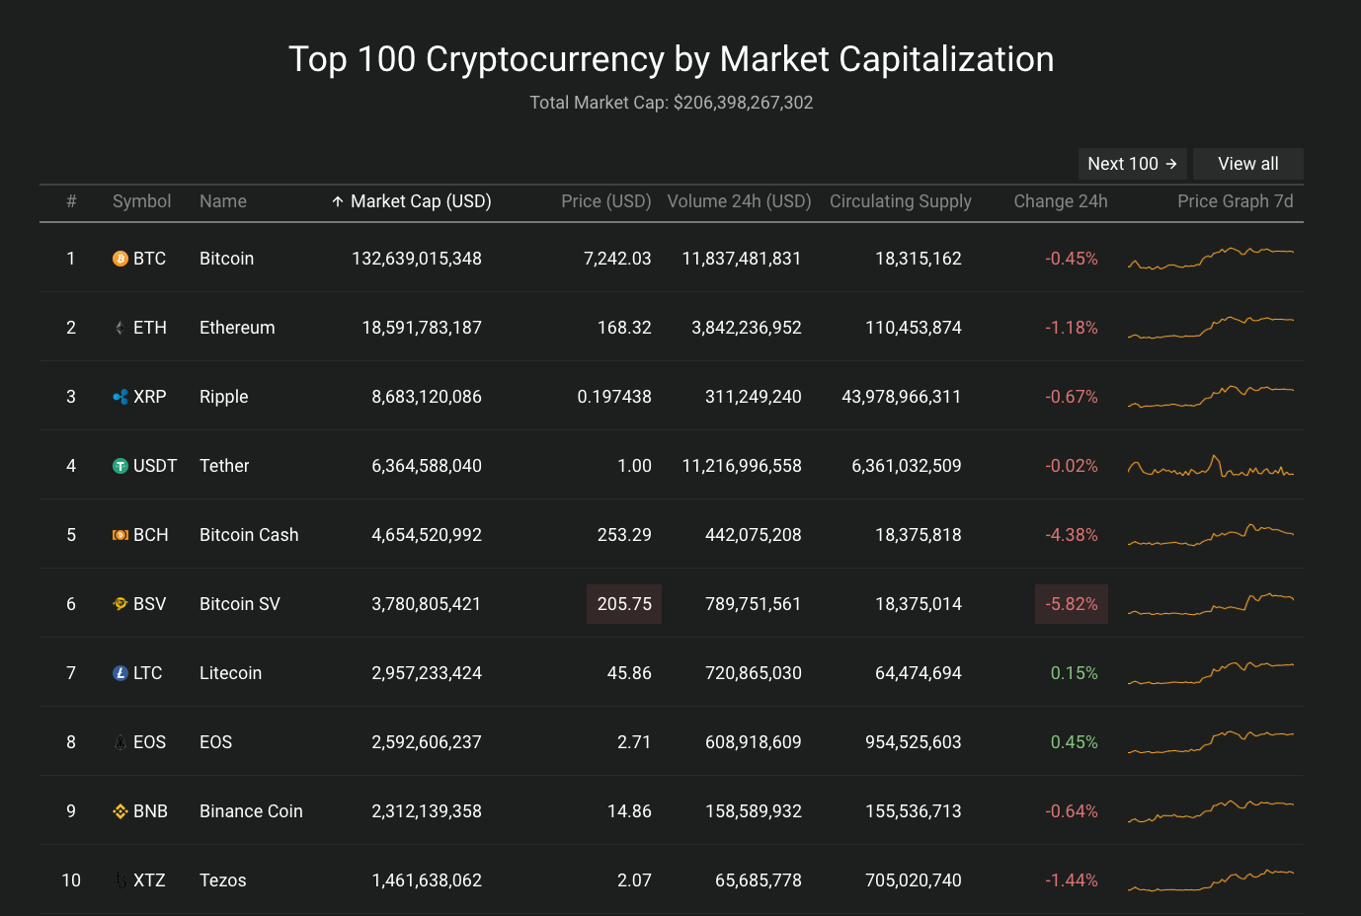Click the Bitcoin SV BSV icon

point(120,604)
